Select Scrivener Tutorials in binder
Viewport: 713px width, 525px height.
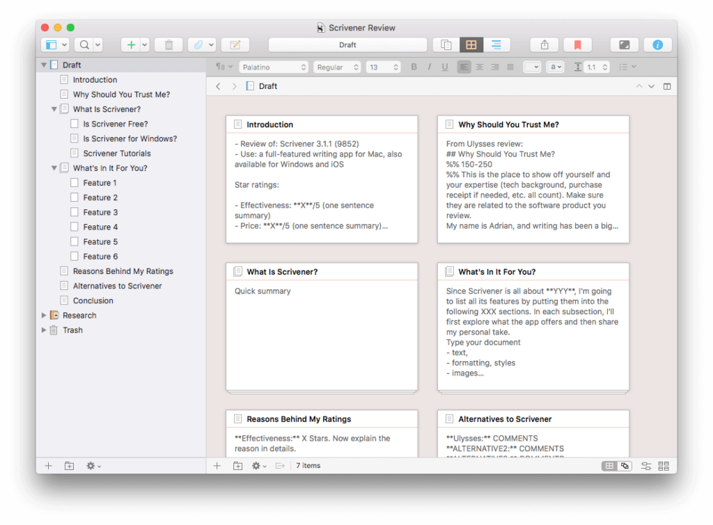click(117, 154)
